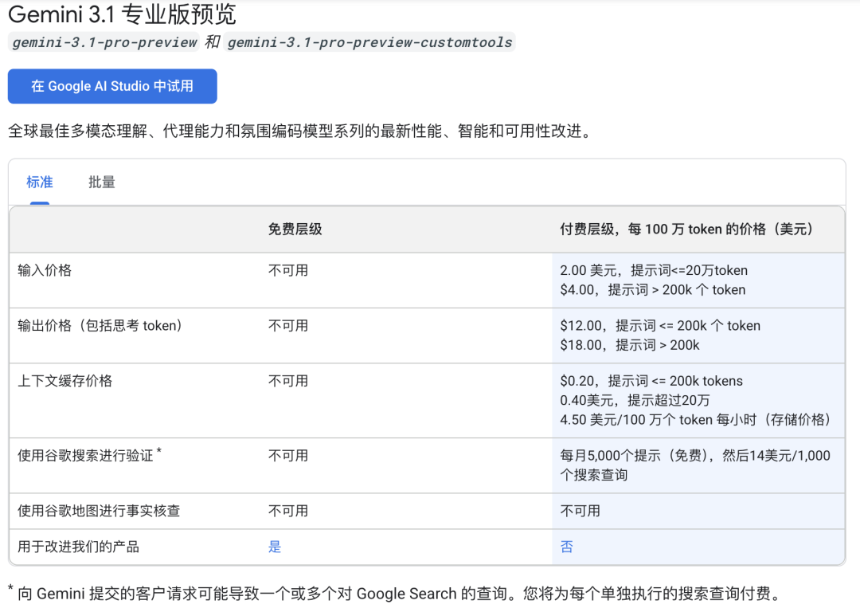This screenshot has width=860, height=612.
Task: Switch to the 批量 pricing tab
Action: (x=102, y=182)
